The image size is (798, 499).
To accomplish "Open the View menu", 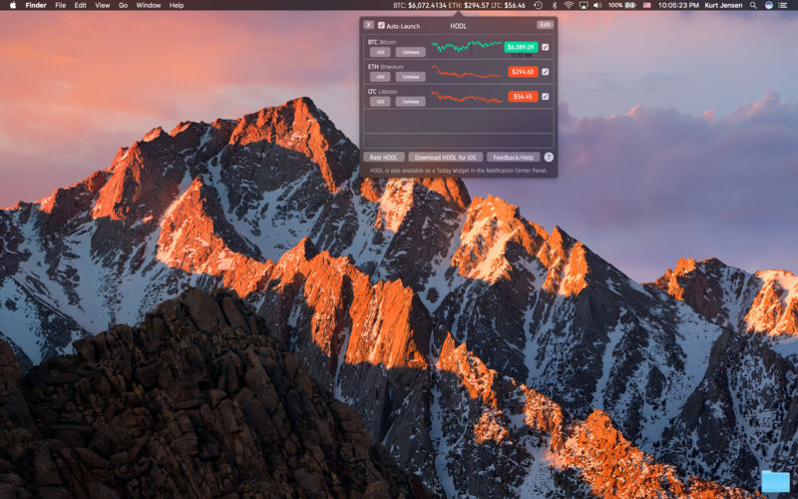I will pyautogui.click(x=103, y=5).
